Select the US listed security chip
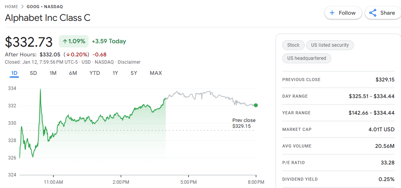The width and height of the screenshot is (401, 188). tap(330, 45)
